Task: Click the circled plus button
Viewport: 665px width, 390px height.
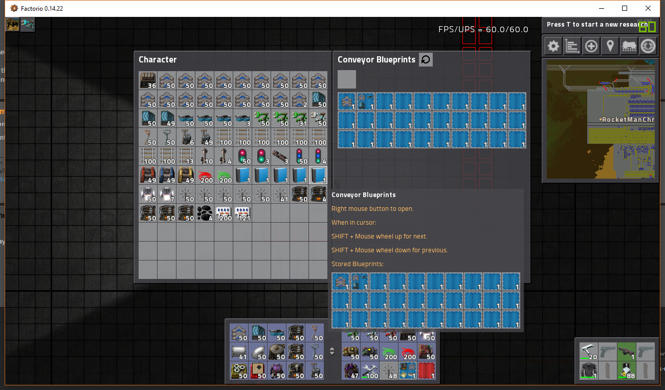Action: 591,47
